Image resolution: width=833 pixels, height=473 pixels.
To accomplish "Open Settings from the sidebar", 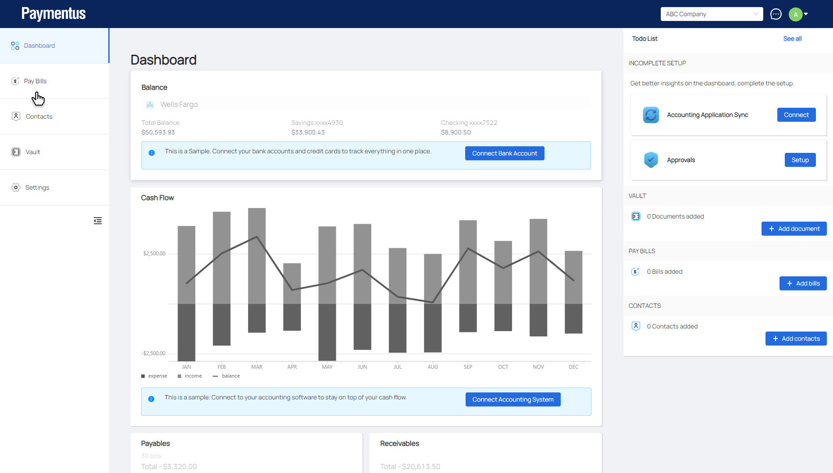I will pos(37,187).
